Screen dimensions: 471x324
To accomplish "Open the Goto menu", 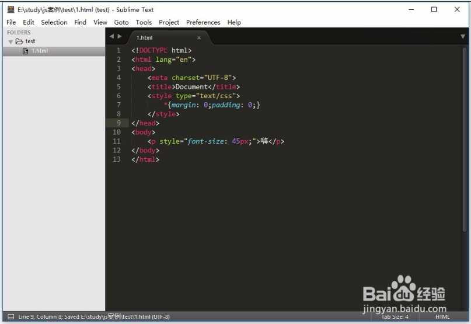I will [x=121, y=22].
